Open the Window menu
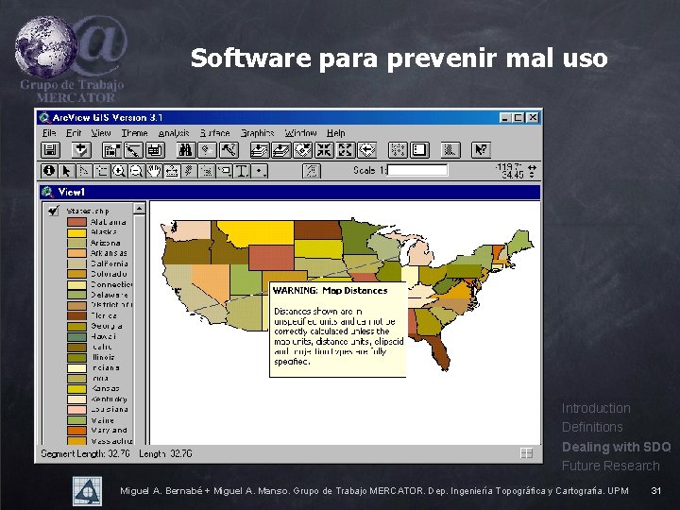 coord(300,133)
